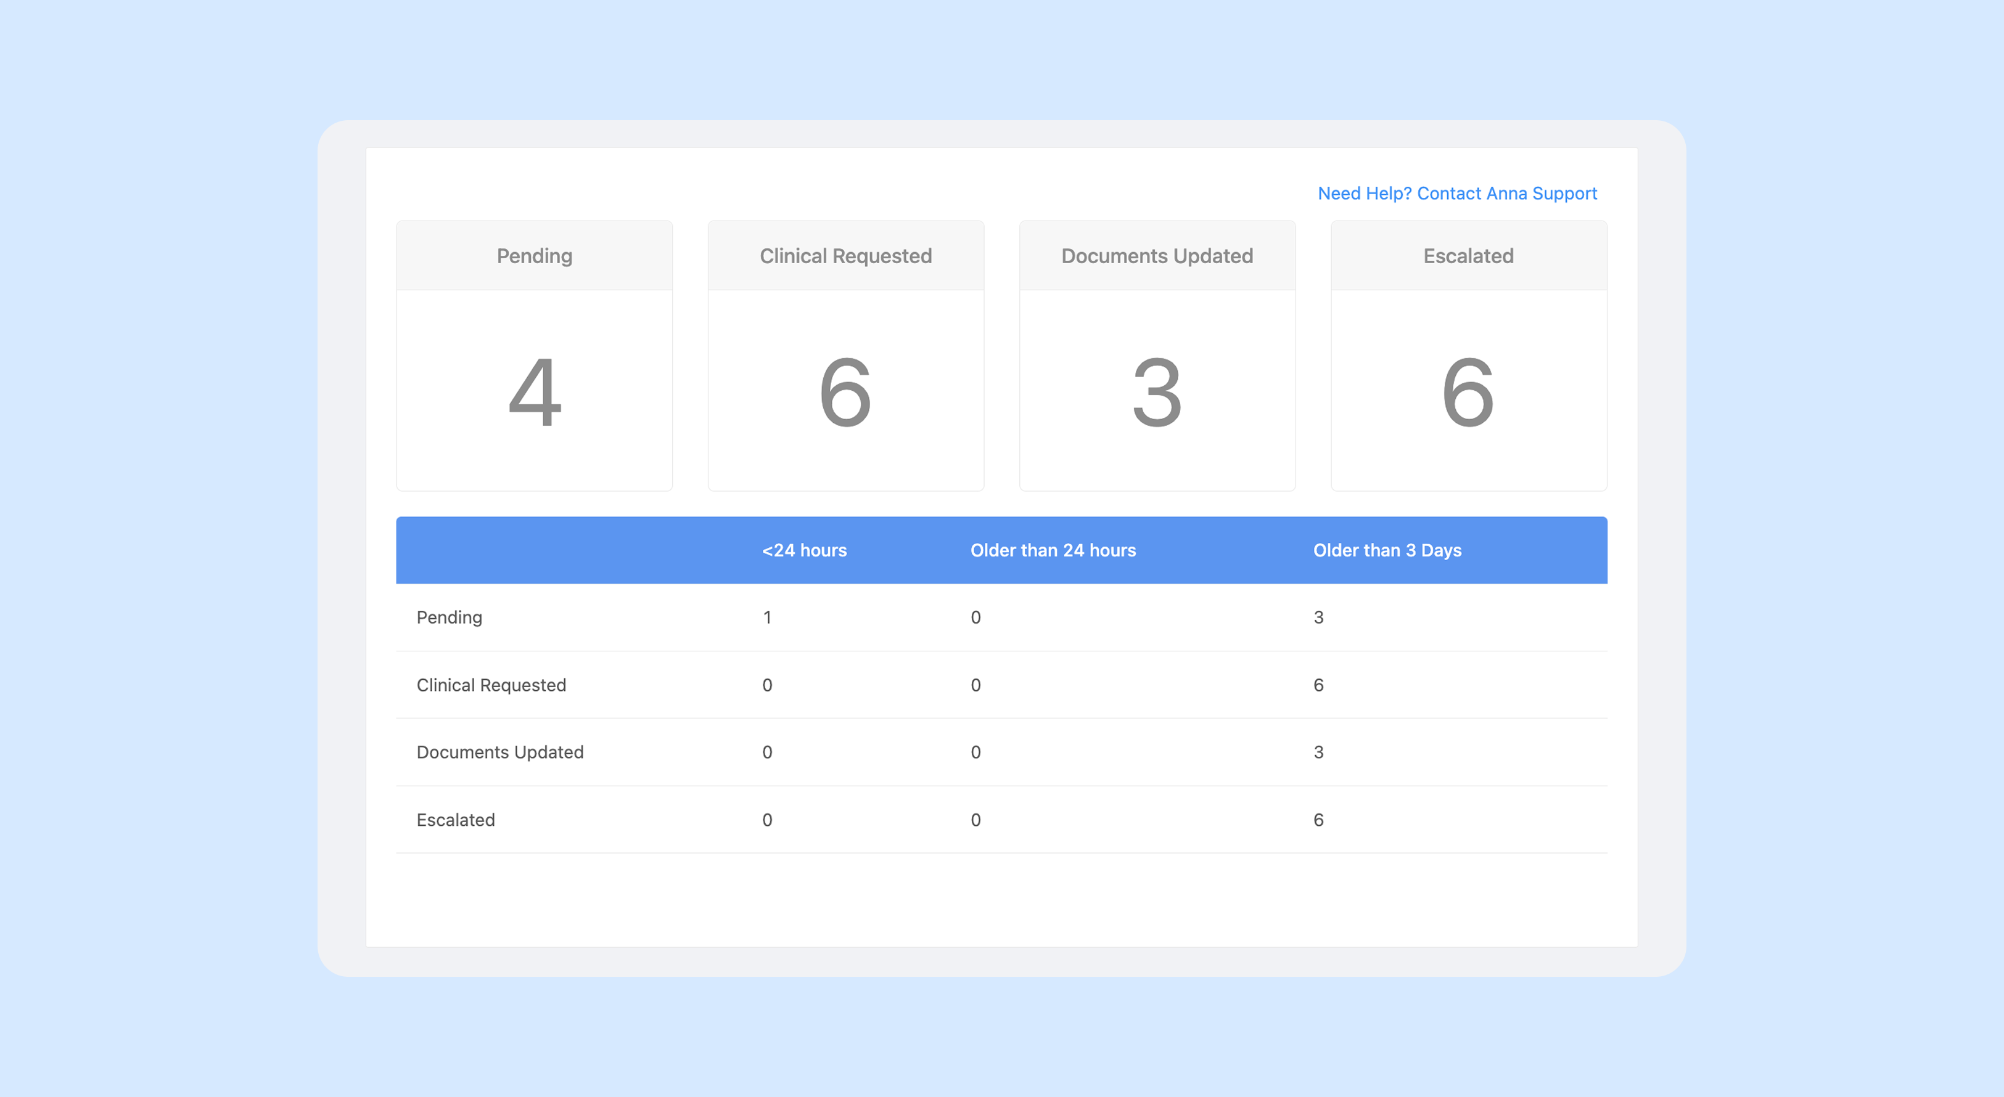Click the Escalated Older than 3 Days count

[1318, 820]
